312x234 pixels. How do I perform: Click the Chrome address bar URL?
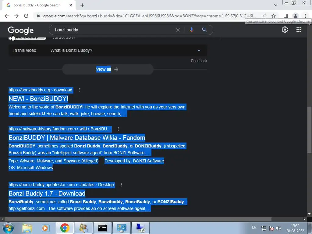pyautogui.click(x=149, y=16)
